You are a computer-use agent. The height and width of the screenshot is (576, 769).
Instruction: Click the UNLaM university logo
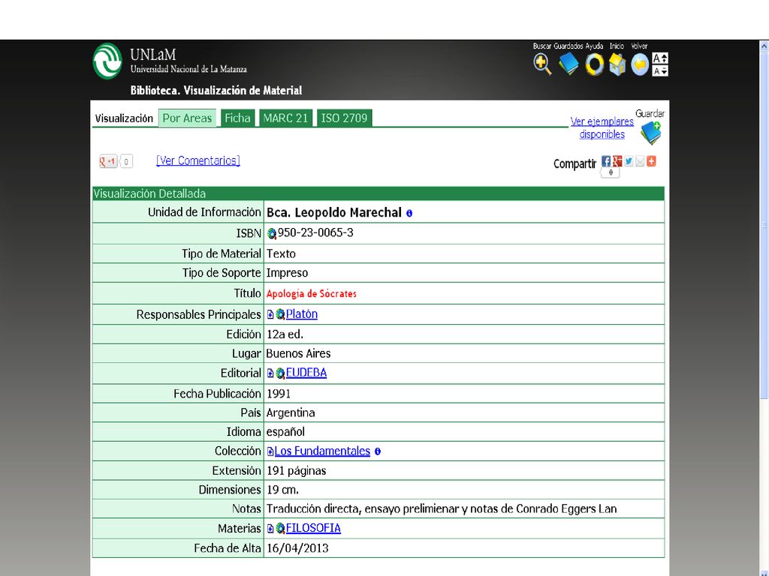[x=107, y=61]
